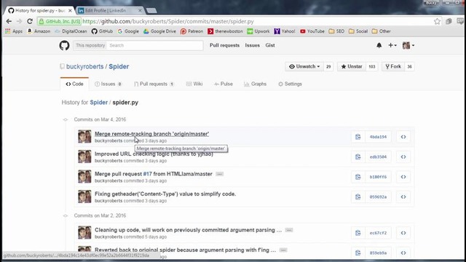Click Issues in the top navigation
Viewport: 466px width, 262px height.
[x=253, y=45]
